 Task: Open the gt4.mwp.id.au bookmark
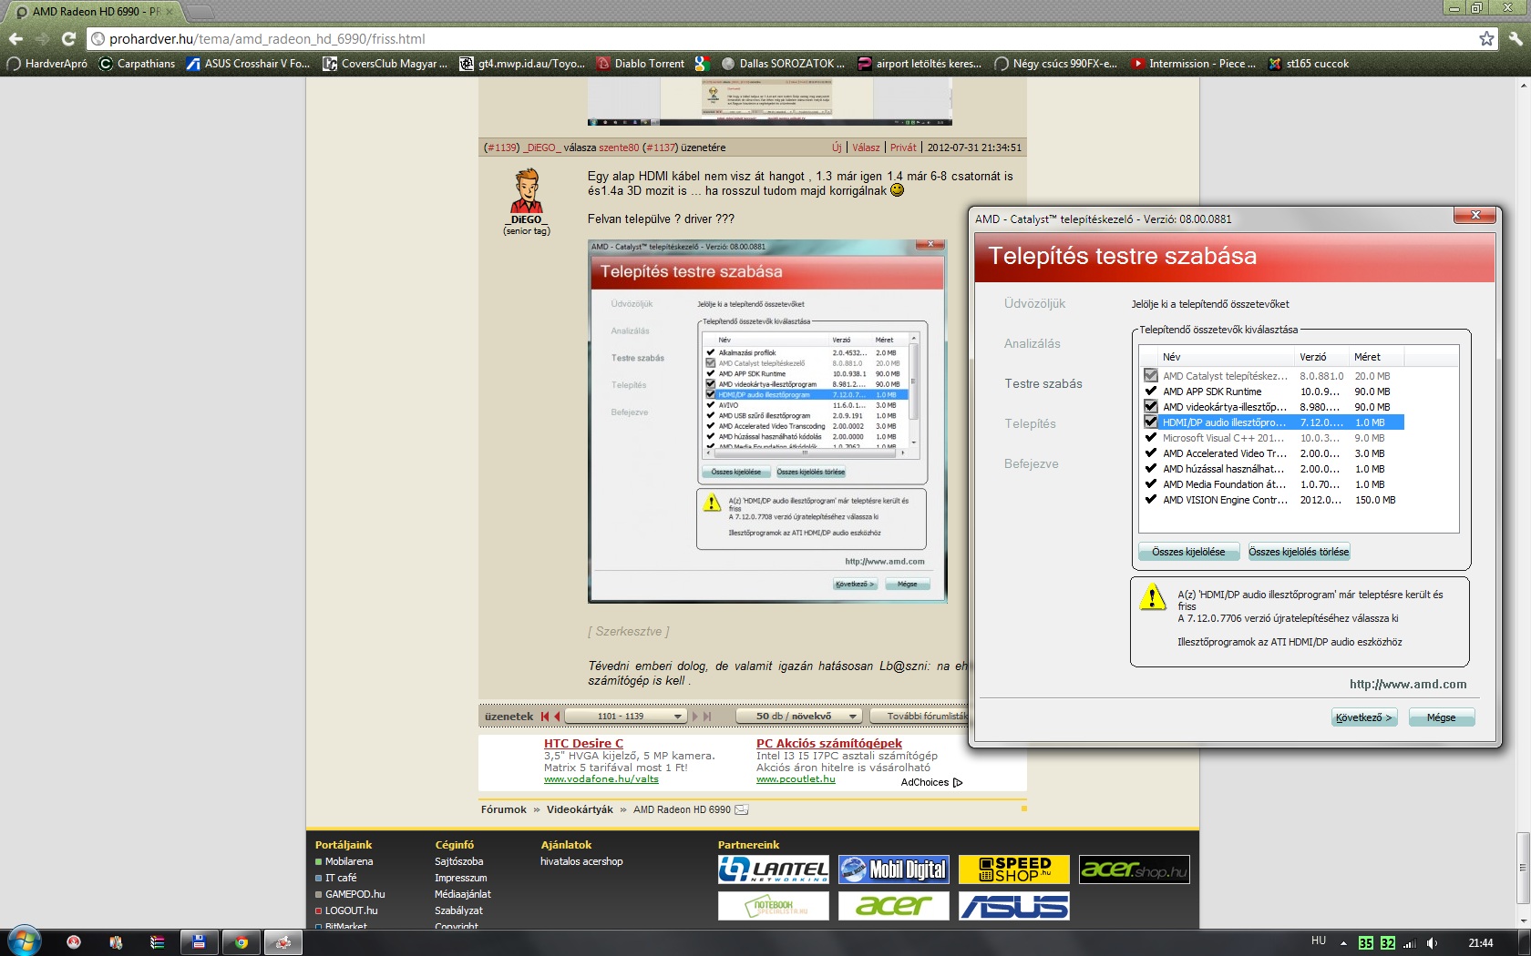click(x=522, y=64)
